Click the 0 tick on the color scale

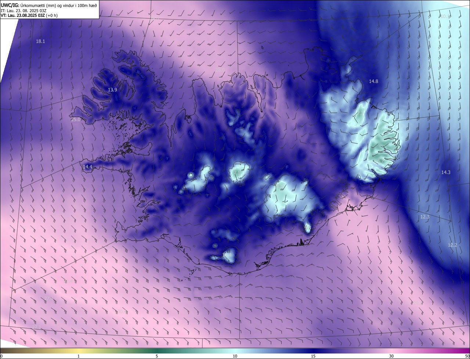click(x=1, y=356)
